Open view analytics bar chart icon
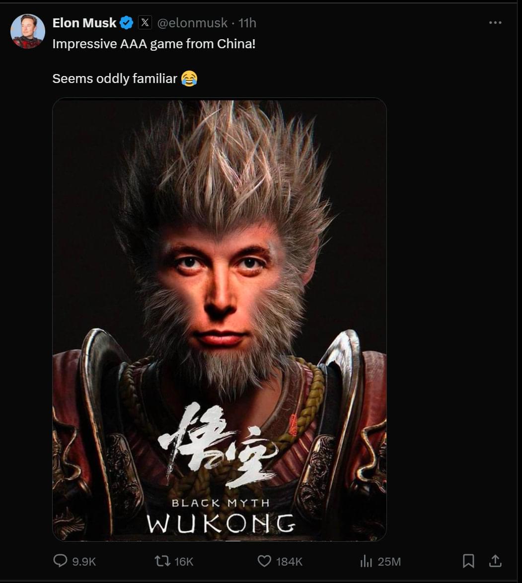The width and height of the screenshot is (522, 583). 366,561
